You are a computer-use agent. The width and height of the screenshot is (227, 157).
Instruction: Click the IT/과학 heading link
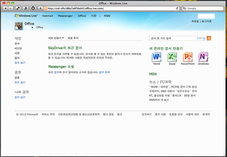pyautogui.click(x=166, y=82)
